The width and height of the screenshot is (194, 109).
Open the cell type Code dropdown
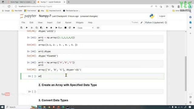(x=85, y=28)
